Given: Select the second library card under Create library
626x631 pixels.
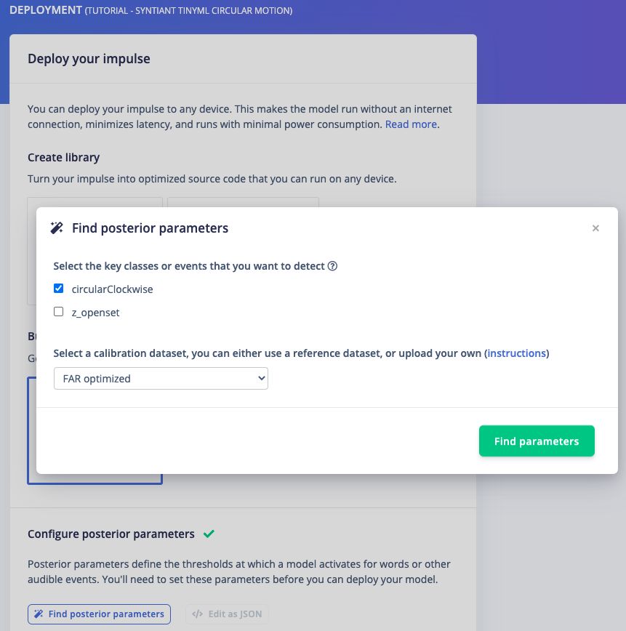Looking at the screenshot, I should point(243,202).
